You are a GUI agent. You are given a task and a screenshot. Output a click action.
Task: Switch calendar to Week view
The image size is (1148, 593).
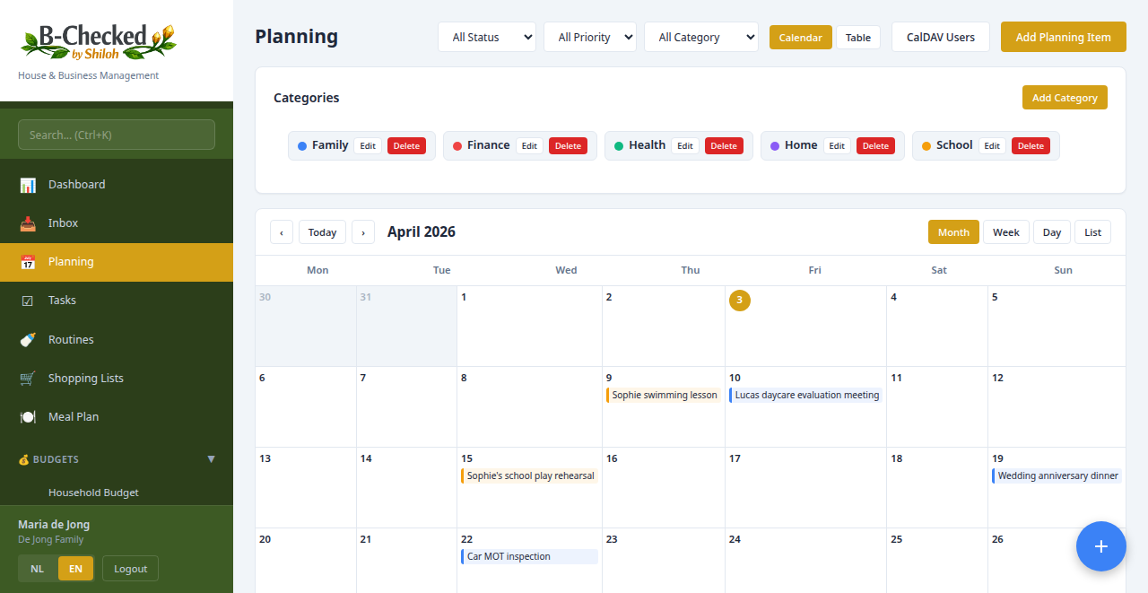[1005, 231]
